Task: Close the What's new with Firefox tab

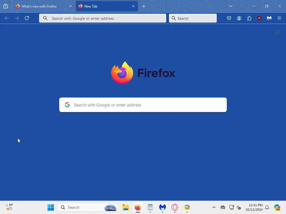Action: coord(70,6)
